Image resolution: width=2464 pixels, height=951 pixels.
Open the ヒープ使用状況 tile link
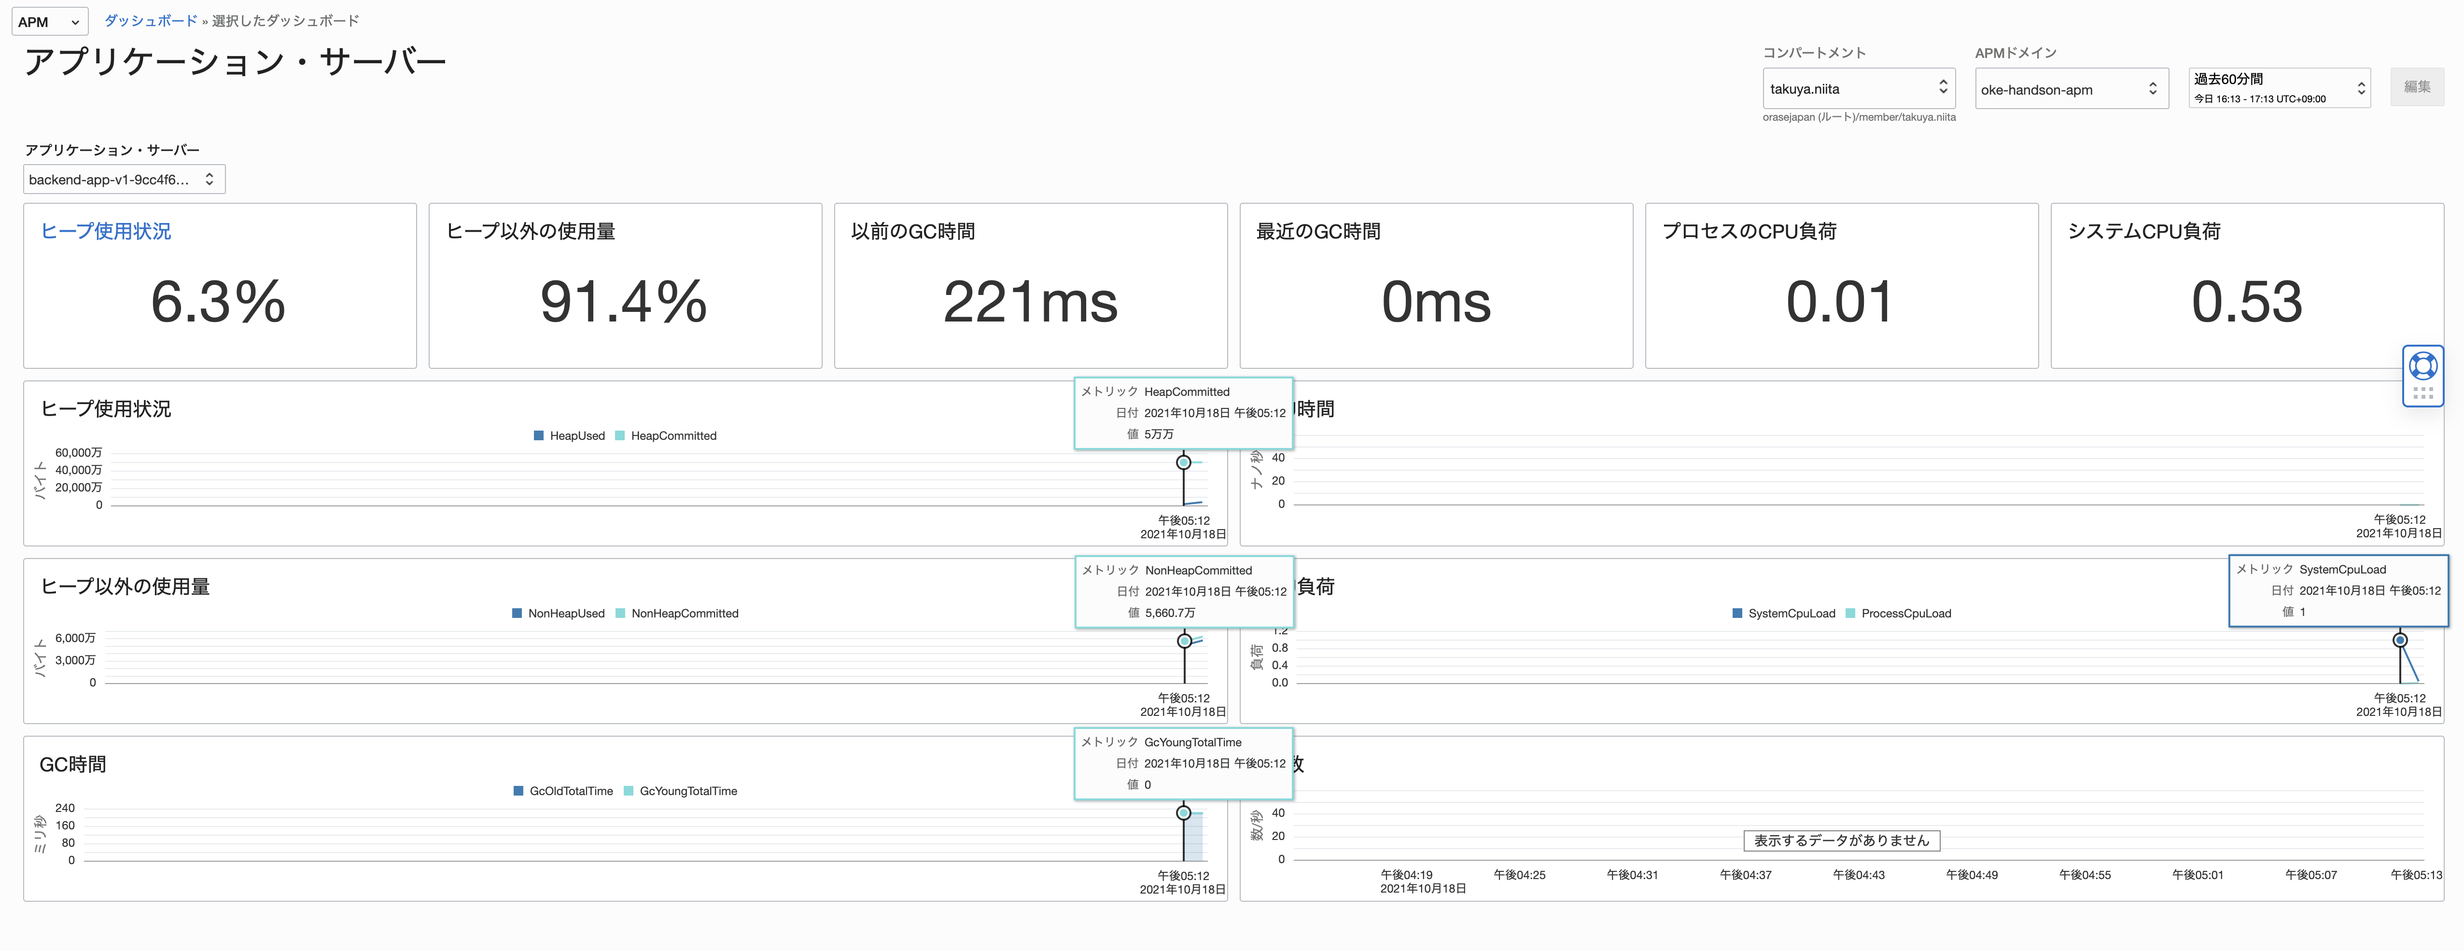pos(106,232)
